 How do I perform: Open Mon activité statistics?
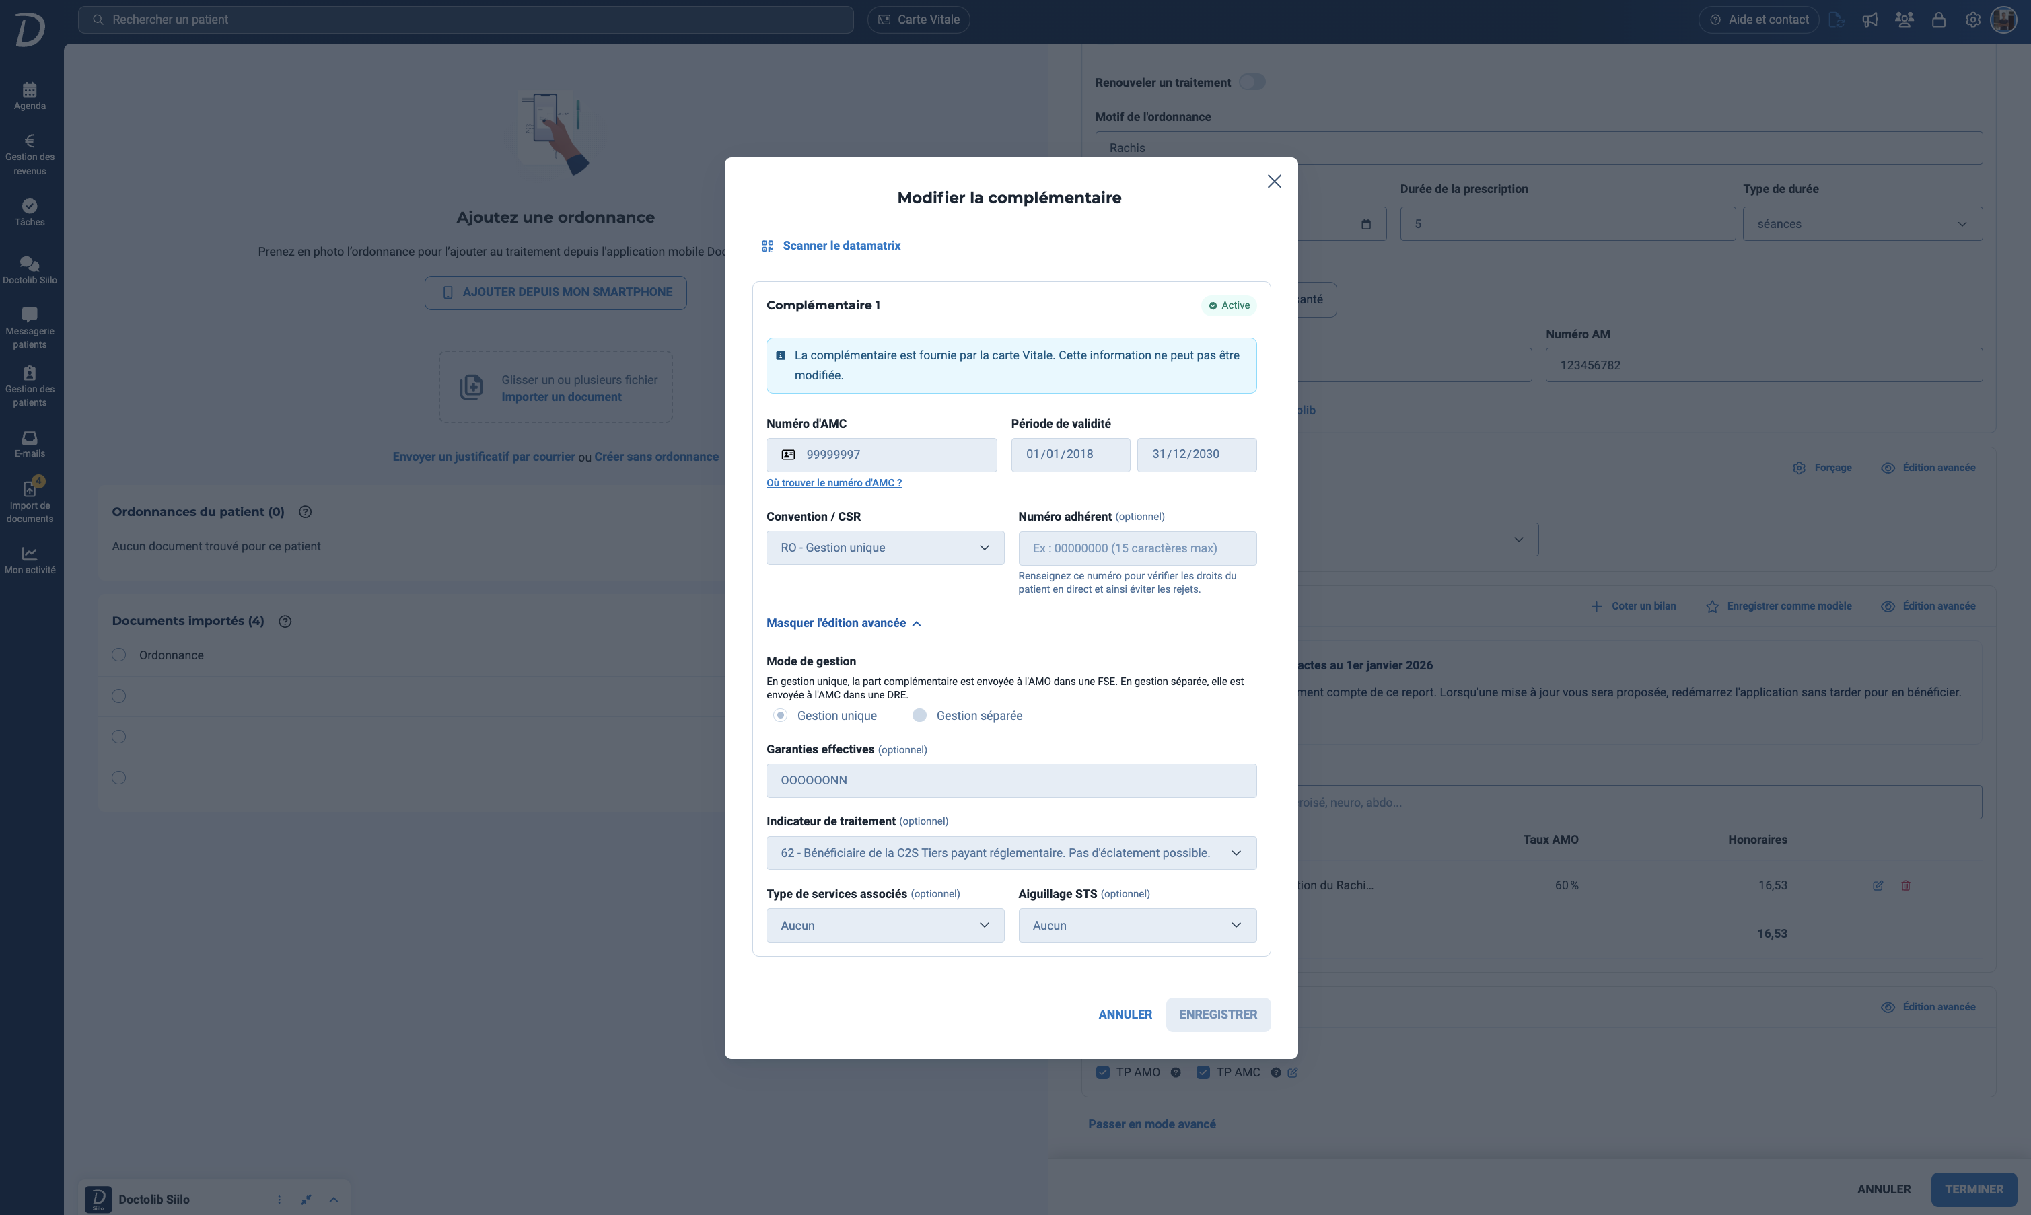(x=30, y=560)
